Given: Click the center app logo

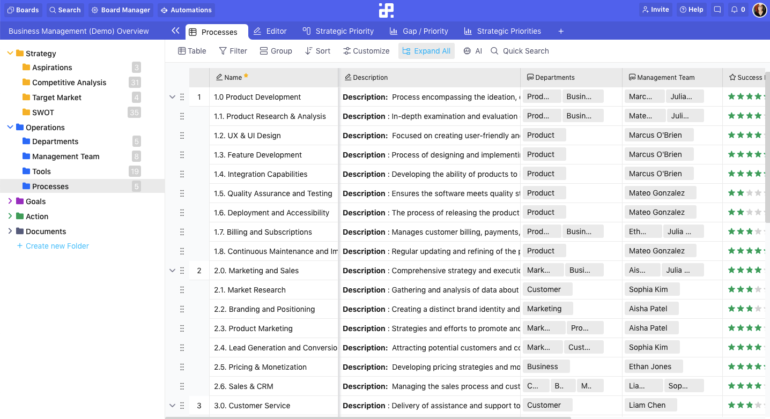Looking at the screenshot, I should click(386, 10).
